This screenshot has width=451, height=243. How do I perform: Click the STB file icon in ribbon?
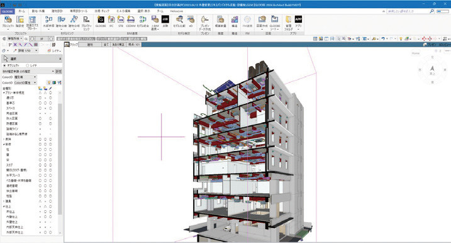(121, 22)
